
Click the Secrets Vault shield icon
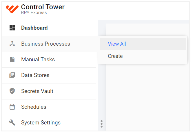(12, 91)
